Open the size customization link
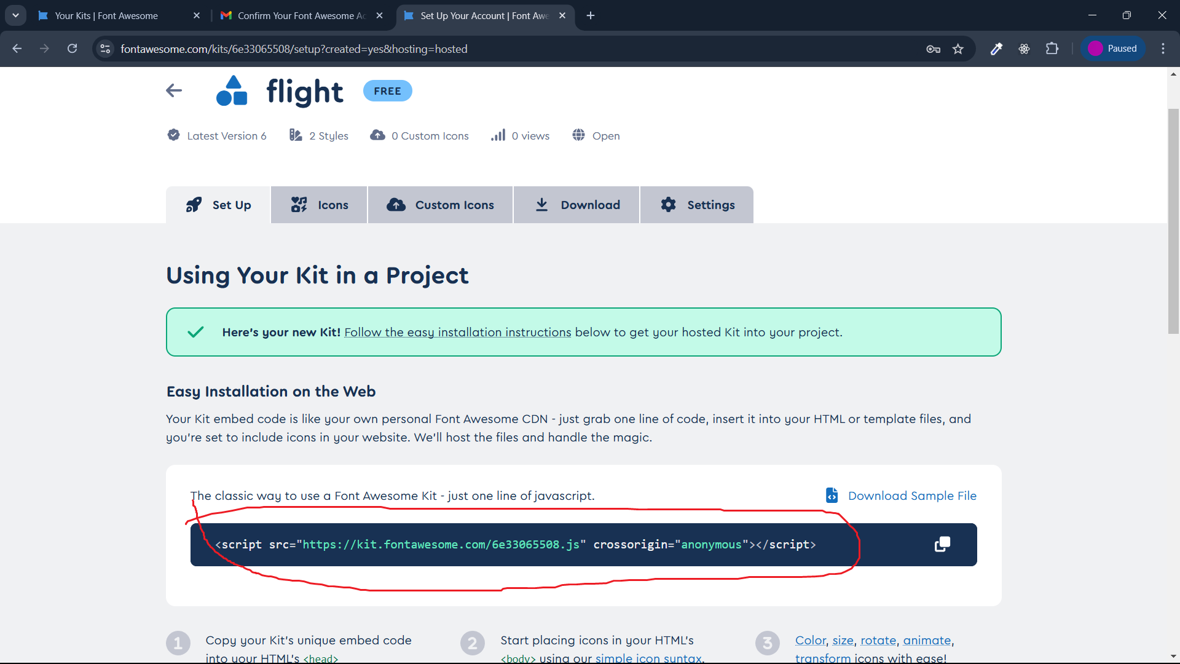 pyautogui.click(x=843, y=640)
